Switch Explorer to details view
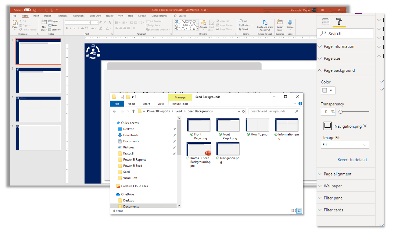 point(294,211)
